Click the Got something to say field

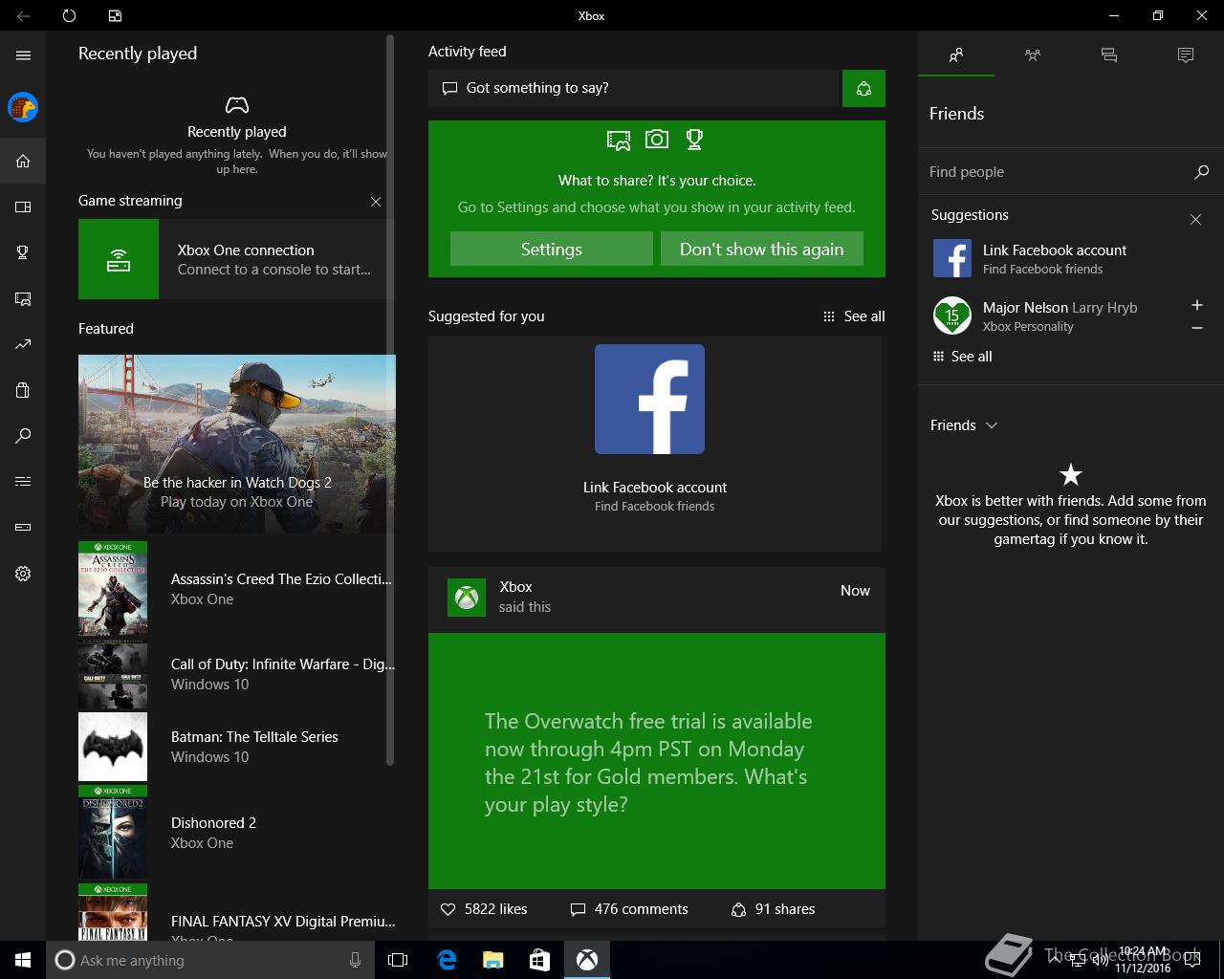[x=633, y=88]
